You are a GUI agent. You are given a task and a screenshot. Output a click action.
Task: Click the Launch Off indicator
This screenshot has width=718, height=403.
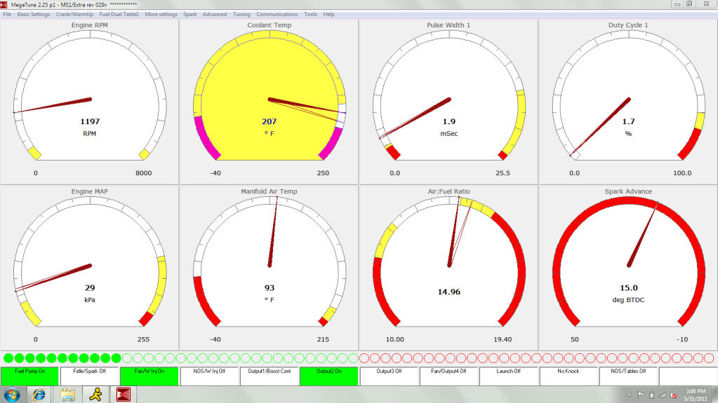point(508,376)
